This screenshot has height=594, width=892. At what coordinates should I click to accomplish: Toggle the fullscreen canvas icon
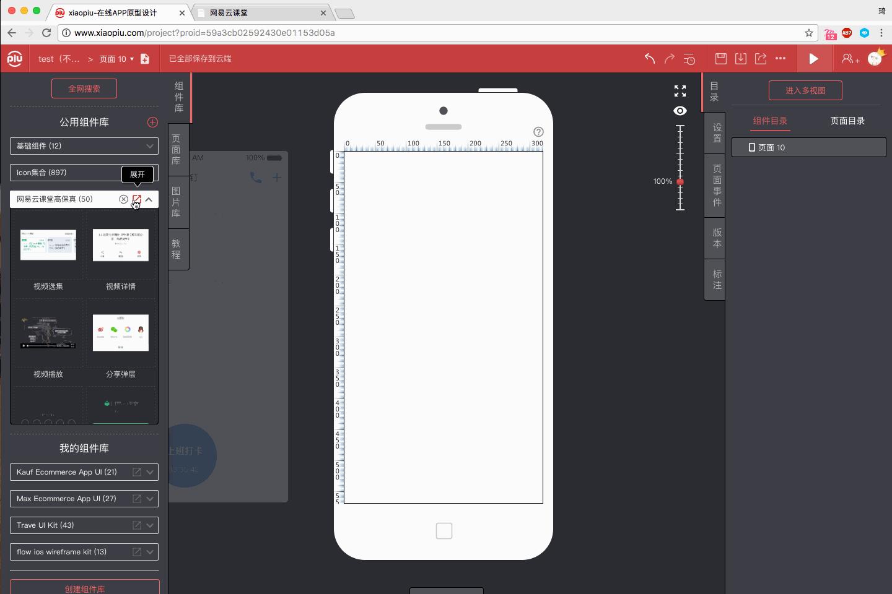pyautogui.click(x=680, y=91)
